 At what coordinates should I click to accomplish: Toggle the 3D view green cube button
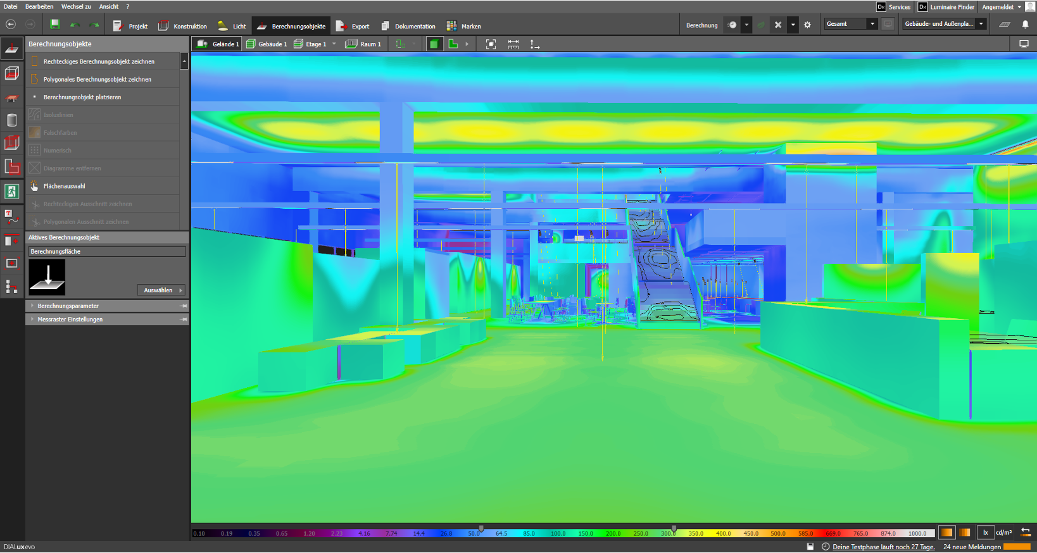coord(434,44)
